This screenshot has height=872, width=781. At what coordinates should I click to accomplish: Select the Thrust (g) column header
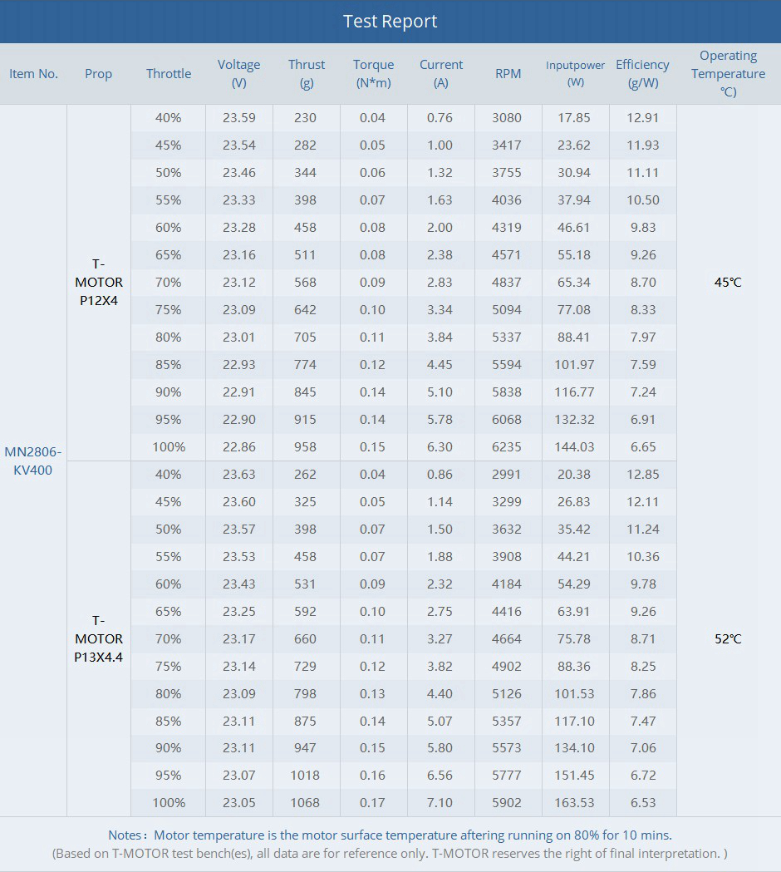click(x=307, y=73)
